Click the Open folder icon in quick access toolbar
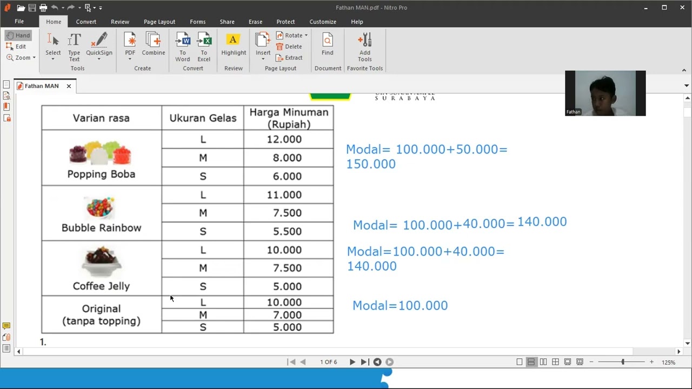 [x=21, y=8]
